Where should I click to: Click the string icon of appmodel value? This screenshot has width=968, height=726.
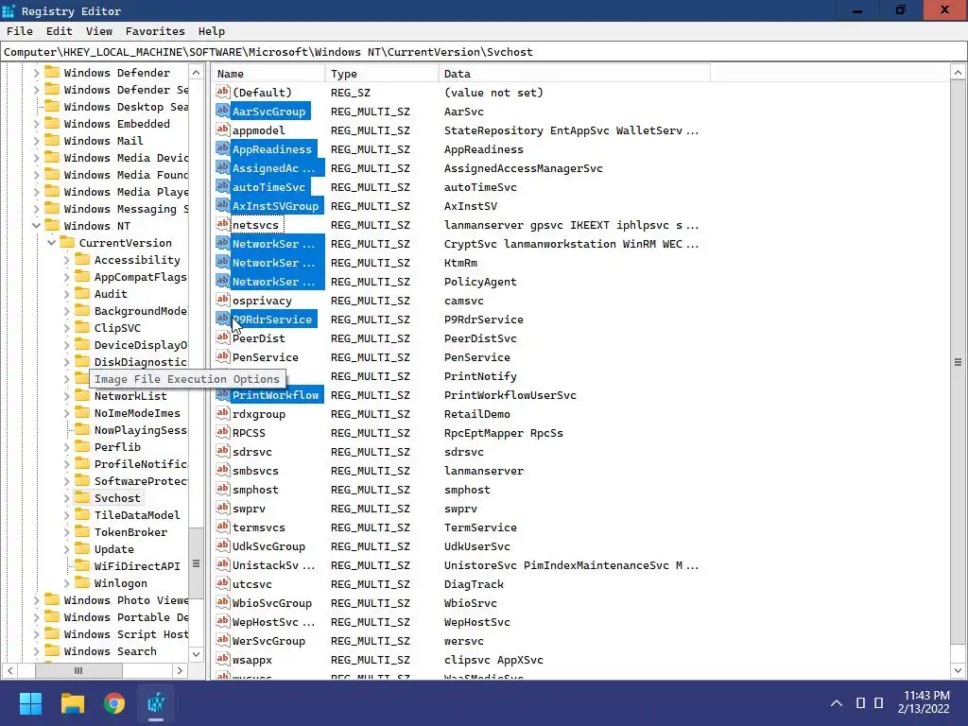click(222, 130)
